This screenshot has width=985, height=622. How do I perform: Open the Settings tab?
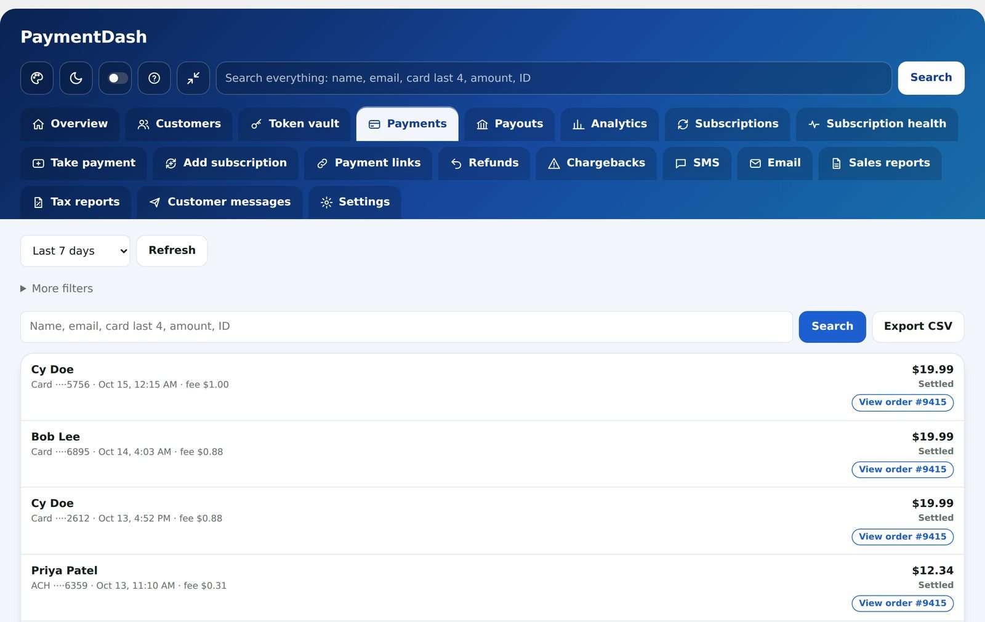pos(355,202)
